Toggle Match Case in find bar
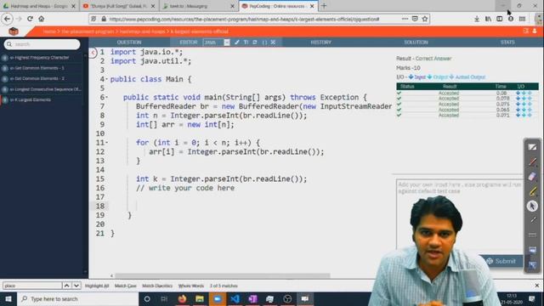544x306 pixels. point(125,286)
